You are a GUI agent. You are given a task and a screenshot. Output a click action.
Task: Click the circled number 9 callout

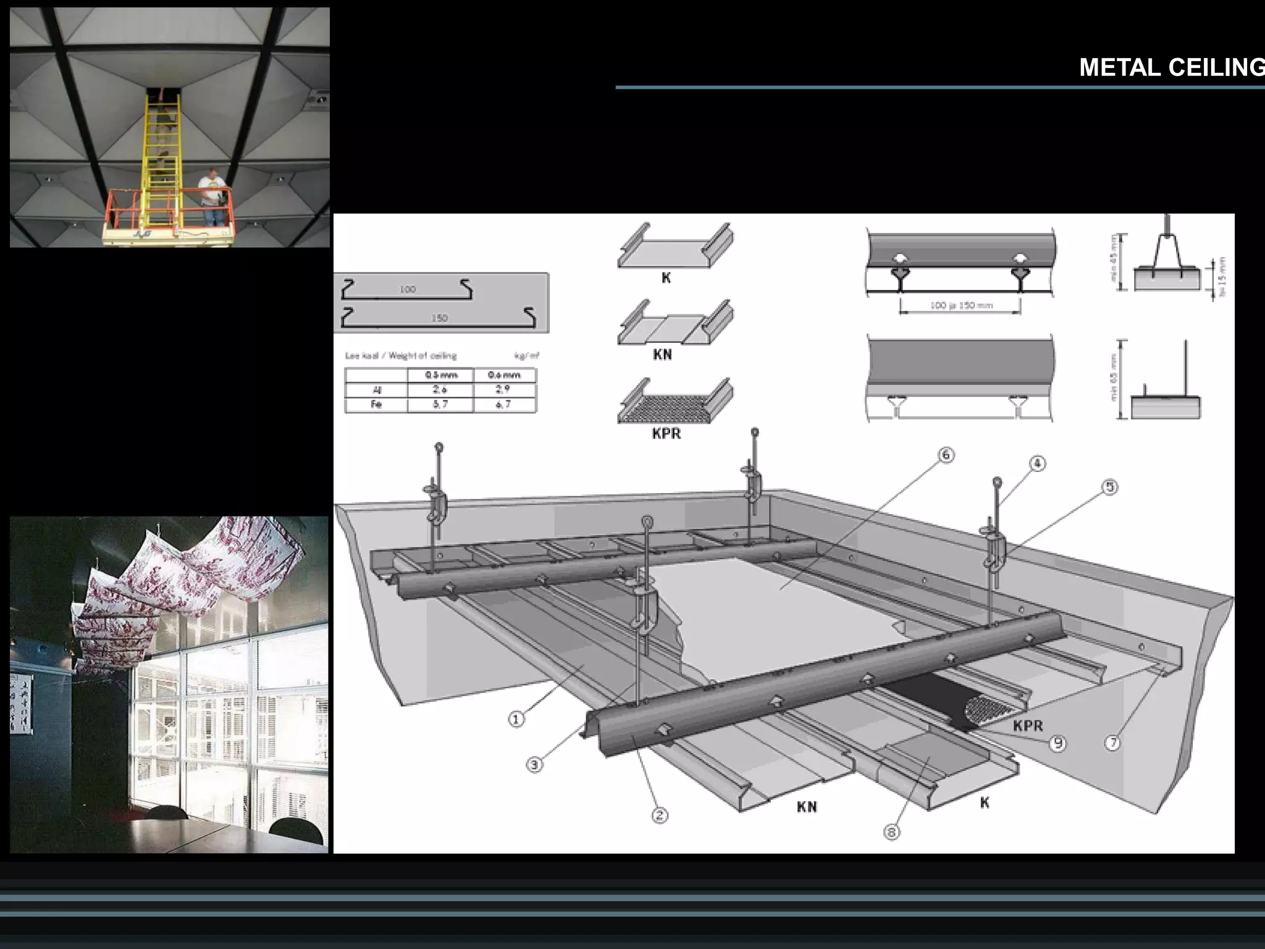click(1057, 743)
